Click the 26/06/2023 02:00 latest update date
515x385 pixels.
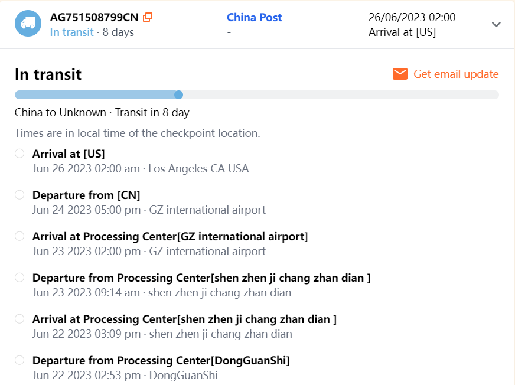click(412, 18)
